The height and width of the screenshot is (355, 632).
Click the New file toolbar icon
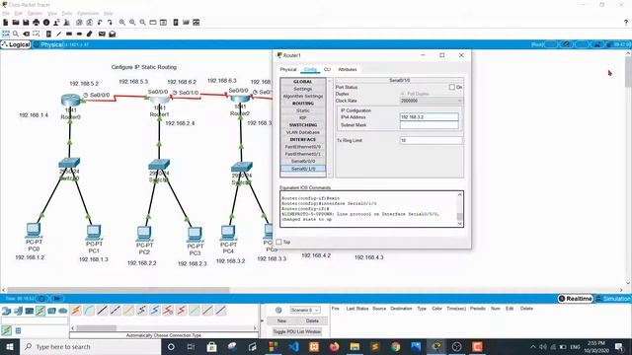6,23
